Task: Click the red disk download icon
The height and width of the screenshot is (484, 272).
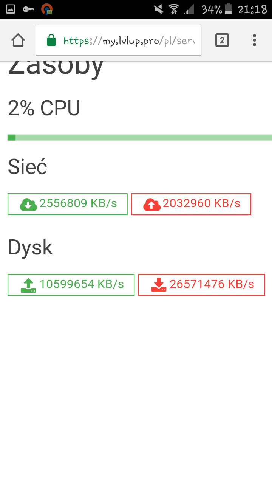Action: pos(159,285)
